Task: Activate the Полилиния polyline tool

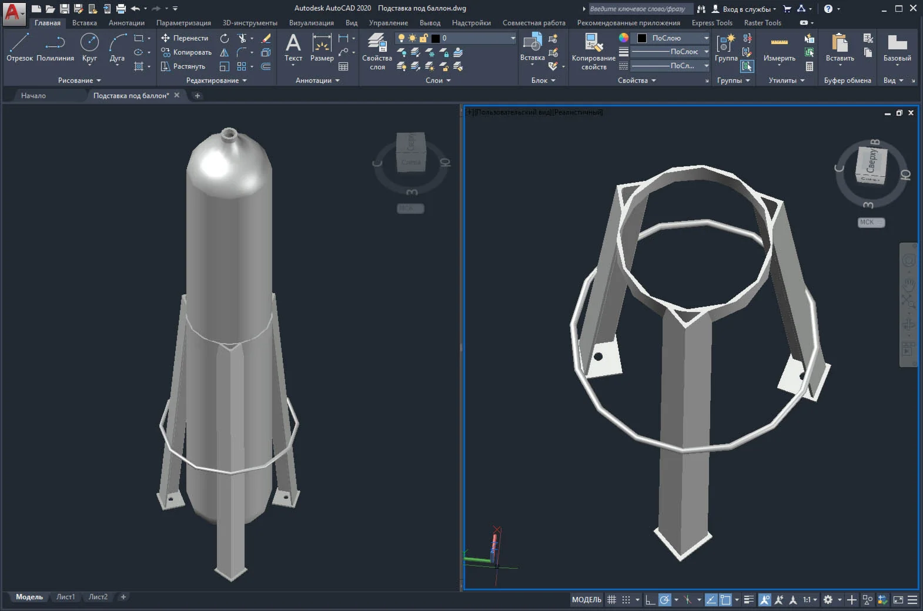Action: (55, 47)
